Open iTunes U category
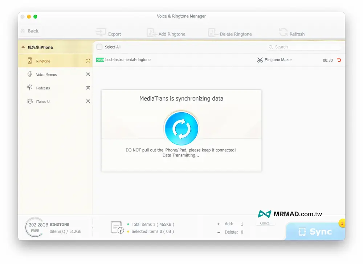Screen dimensions: 363x264 [42, 101]
